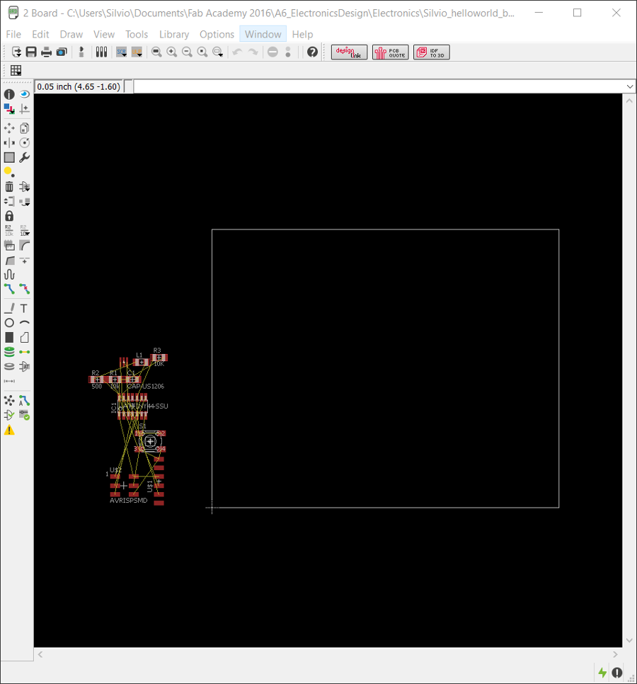Select the Rotate tool
Screen dimensions: 637x684
pos(25,142)
